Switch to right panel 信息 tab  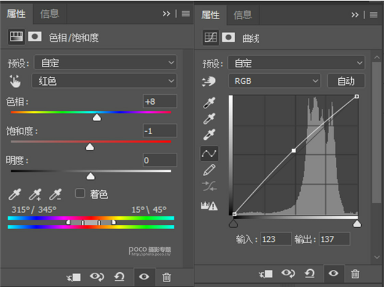[243, 15]
